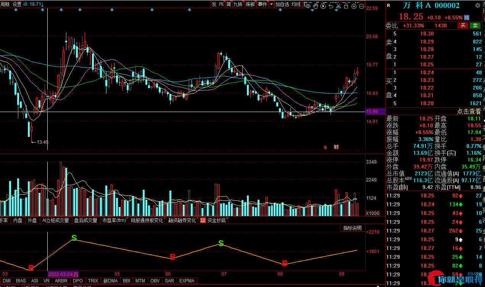
Task: Select the BBI indicator tab
Action: 126,281
